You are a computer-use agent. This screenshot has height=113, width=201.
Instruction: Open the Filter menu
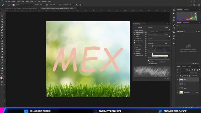(32, 1)
